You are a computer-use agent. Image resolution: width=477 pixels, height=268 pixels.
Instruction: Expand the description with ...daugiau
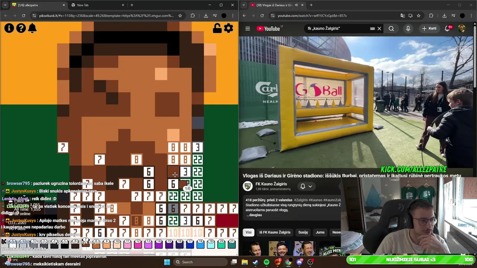pos(254,215)
